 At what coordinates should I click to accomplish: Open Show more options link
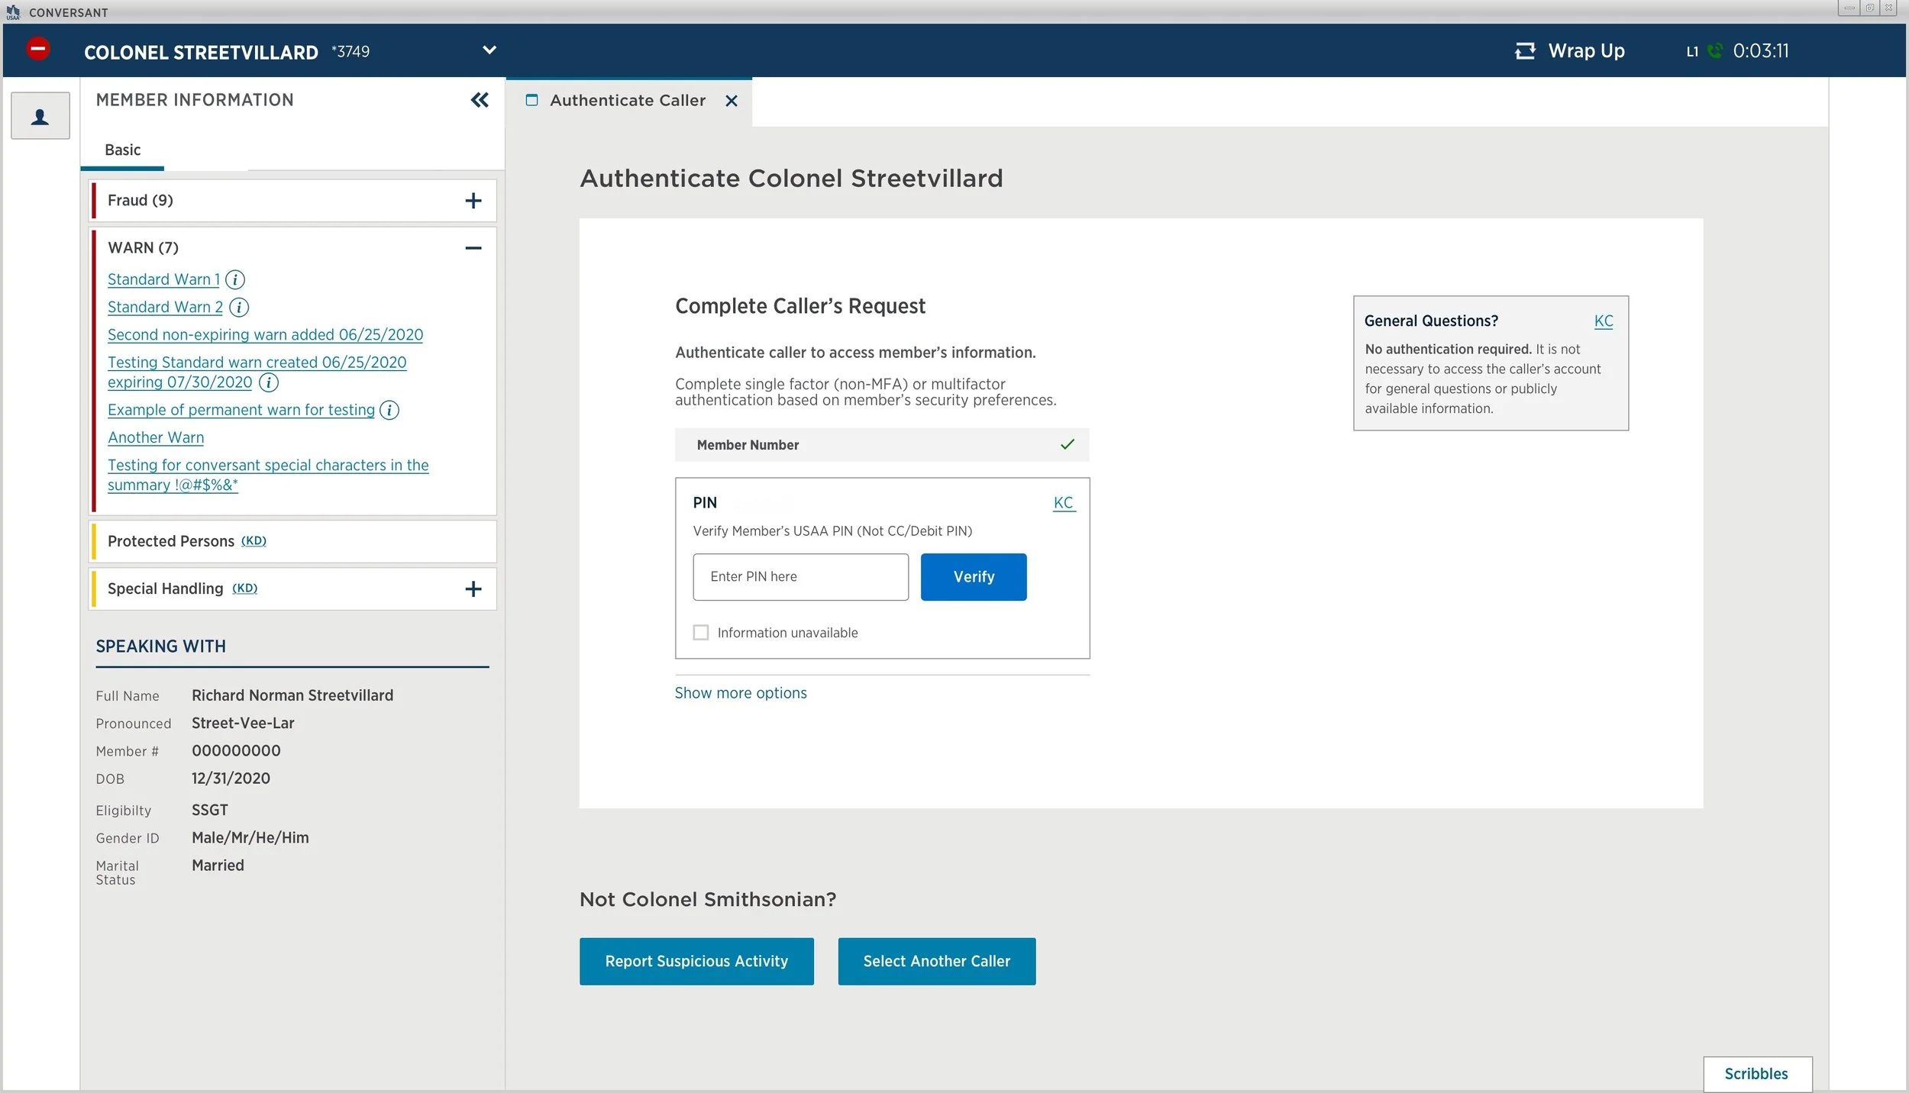741,693
